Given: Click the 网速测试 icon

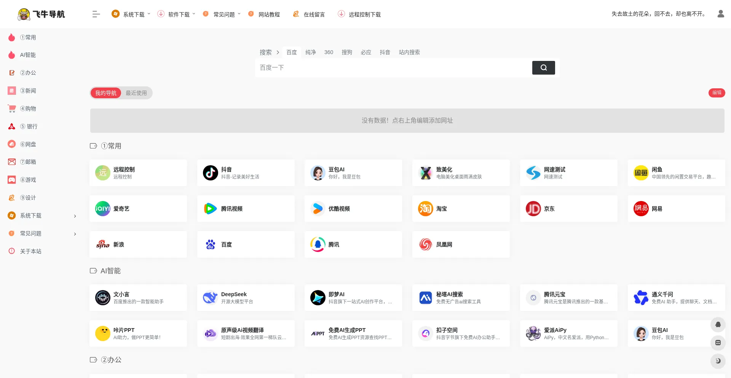Looking at the screenshot, I should tap(533, 173).
